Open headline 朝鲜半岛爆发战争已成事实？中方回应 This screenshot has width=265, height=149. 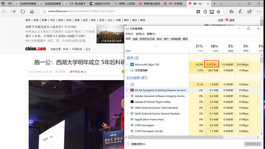click(x=51, y=27)
